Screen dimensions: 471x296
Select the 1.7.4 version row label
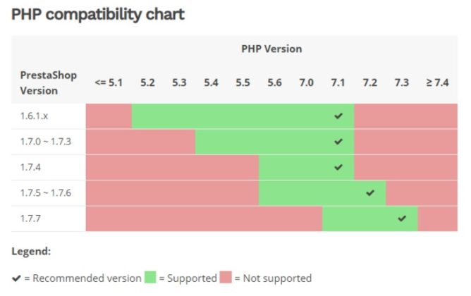[31, 167]
